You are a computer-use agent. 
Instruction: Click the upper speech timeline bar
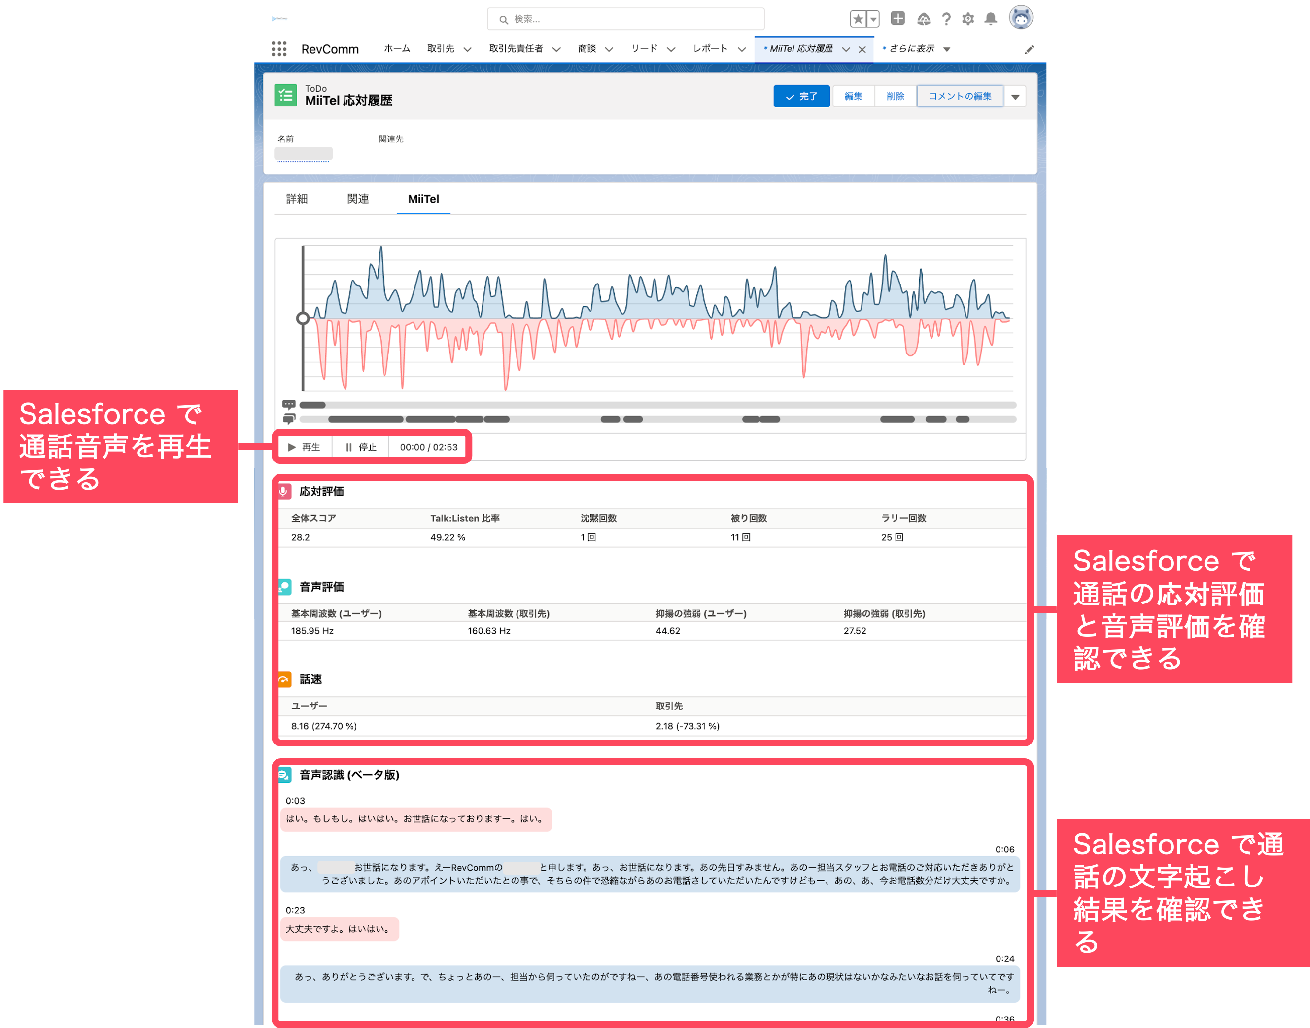(x=658, y=405)
